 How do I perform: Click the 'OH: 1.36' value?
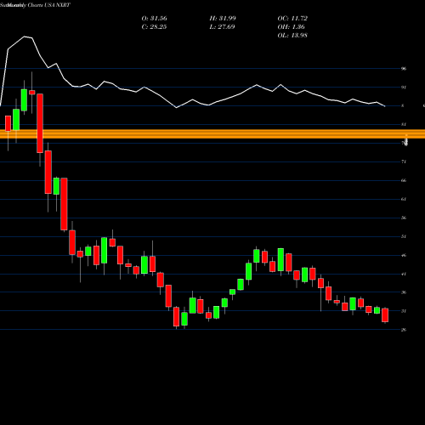pyautogui.click(x=291, y=26)
